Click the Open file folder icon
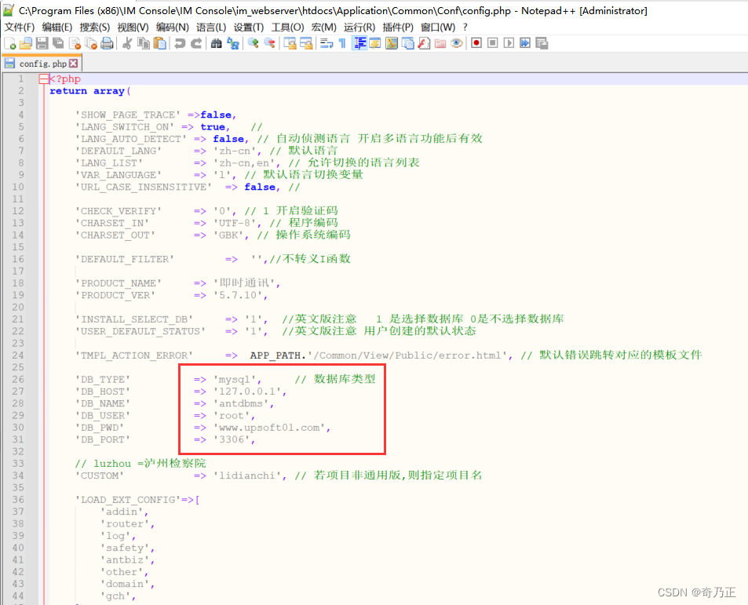748x605 pixels. (26, 43)
